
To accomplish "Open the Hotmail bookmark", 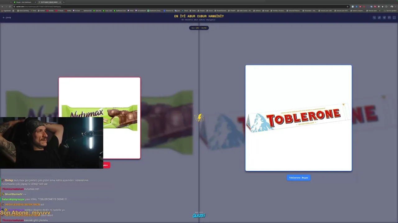I will pos(42,11).
